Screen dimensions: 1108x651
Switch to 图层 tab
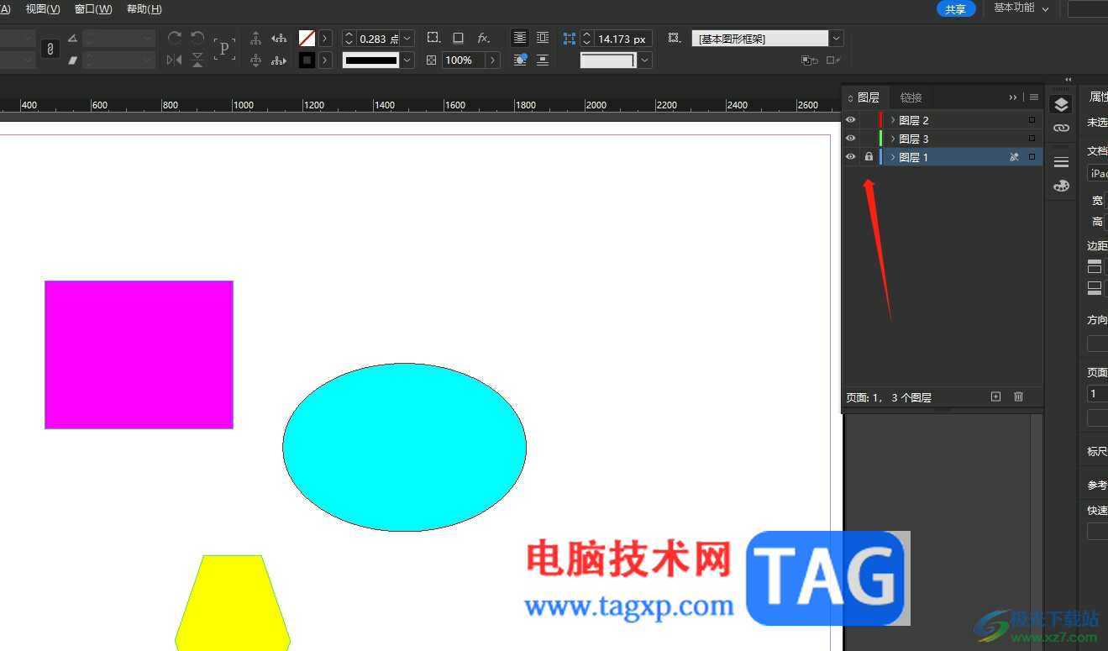coord(868,97)
